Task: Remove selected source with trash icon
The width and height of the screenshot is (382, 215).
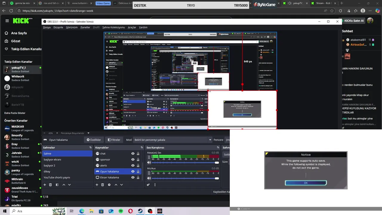Action: [x=102, y=185]
